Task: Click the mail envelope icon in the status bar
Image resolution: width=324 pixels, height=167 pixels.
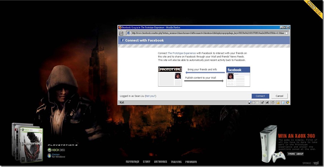Action: tap(257, 103)
